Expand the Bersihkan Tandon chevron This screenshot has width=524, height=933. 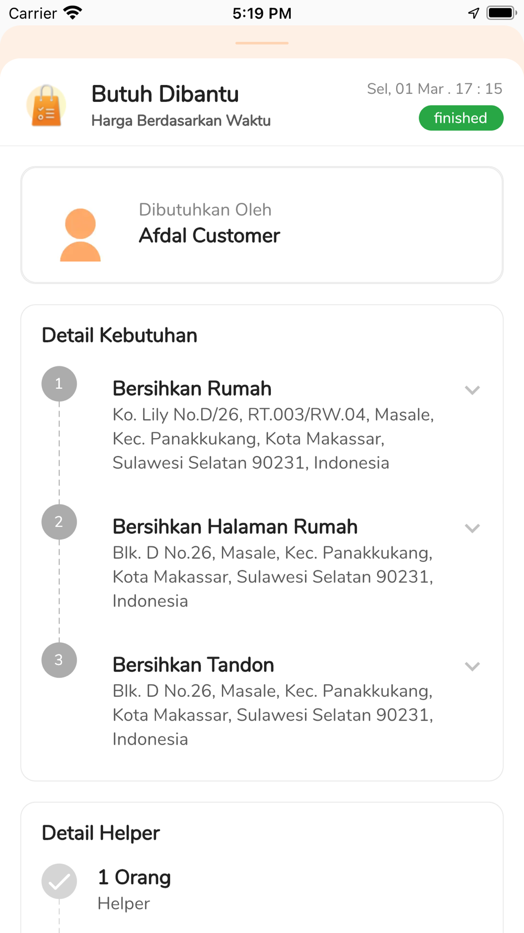[472, 666]
